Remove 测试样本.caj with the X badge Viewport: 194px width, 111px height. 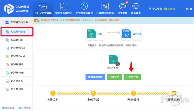coord(118,64)
